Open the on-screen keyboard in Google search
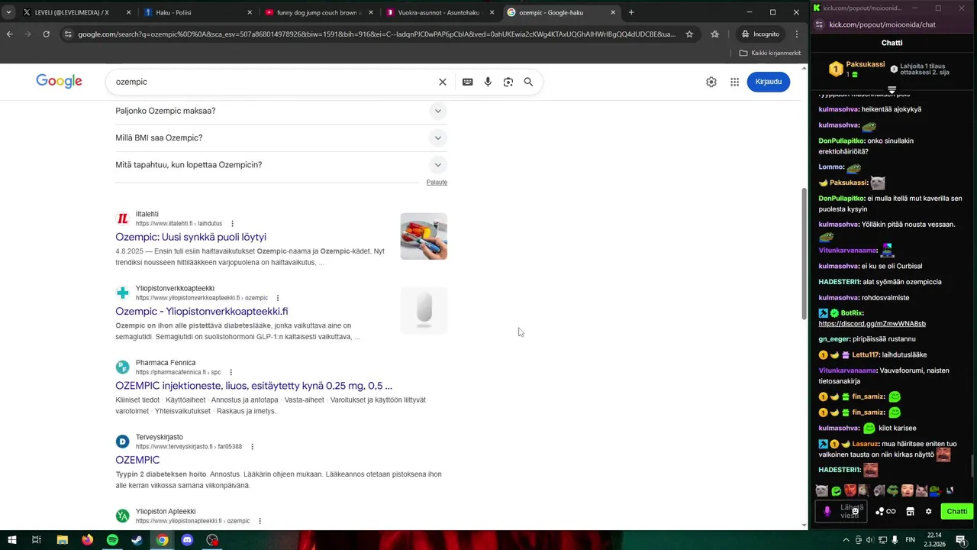 tap(467, 82)
